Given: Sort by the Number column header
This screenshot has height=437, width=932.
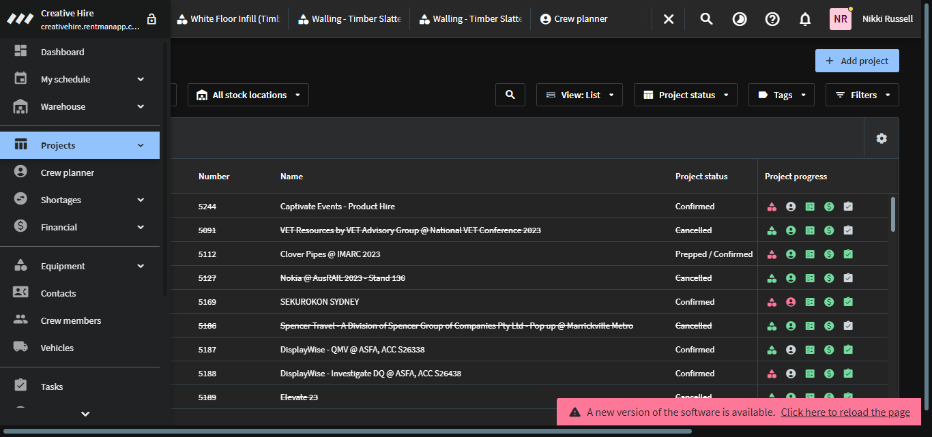Looking at the screenshot, I should point(214,177).
